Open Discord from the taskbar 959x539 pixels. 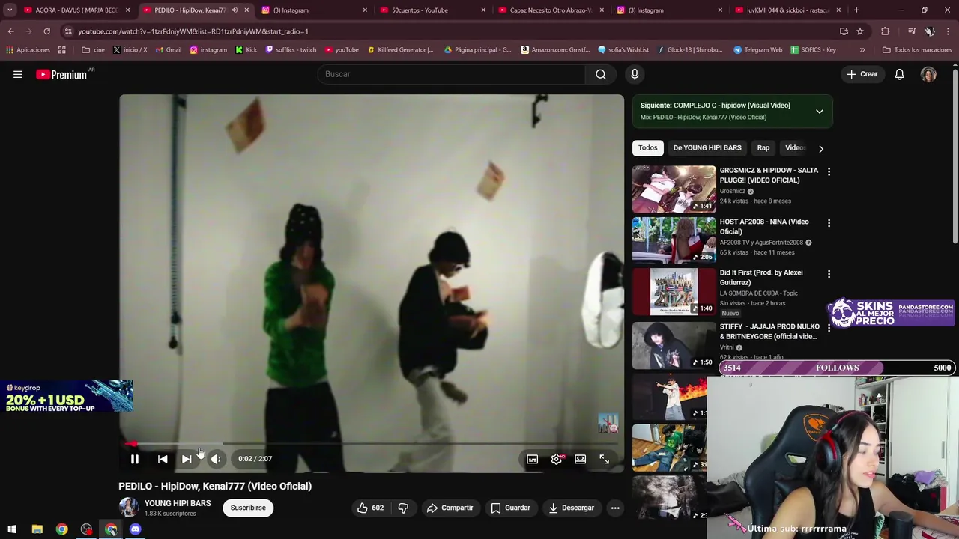(136, 529)
